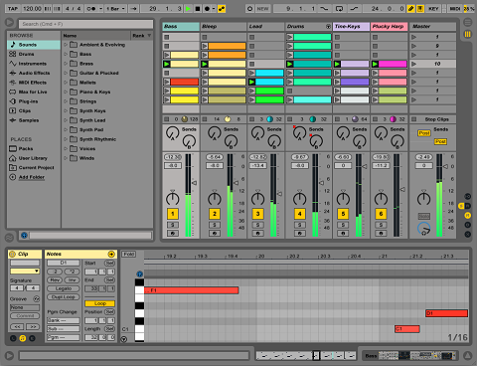Viewport: 477px width, 366px height.
Task: Toggle In/Out section with I/O circle icon
Action: tap(468, 196)
